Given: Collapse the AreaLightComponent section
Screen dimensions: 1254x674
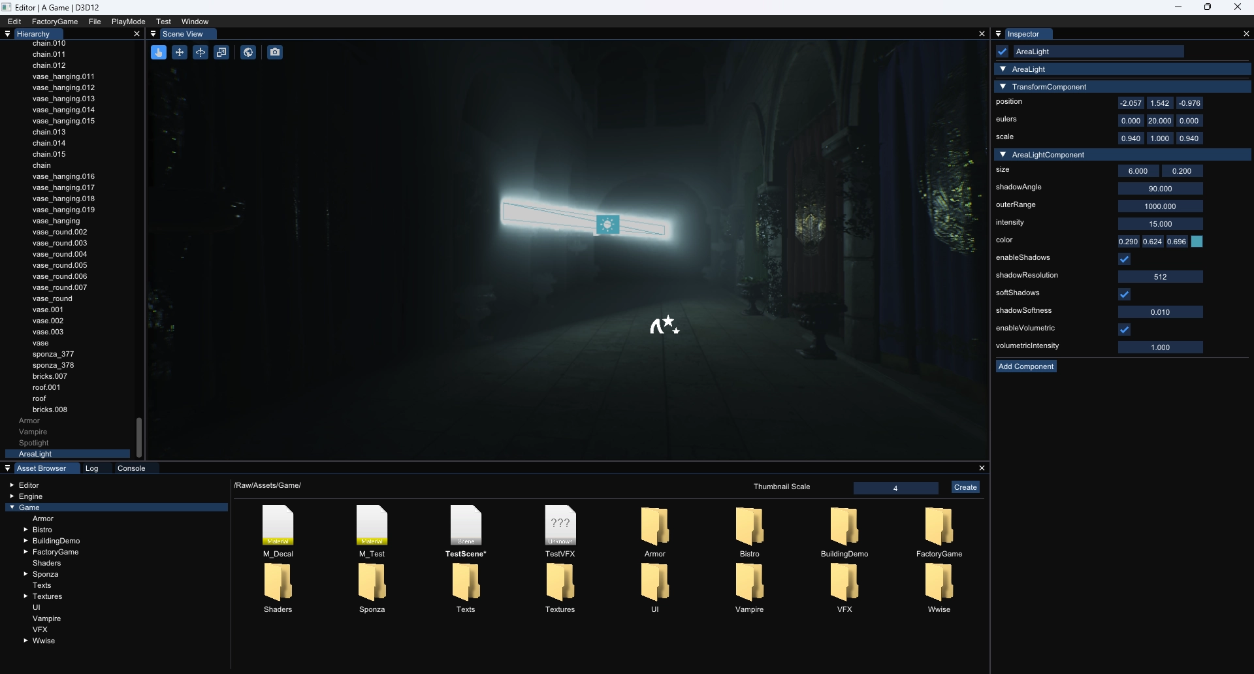Looking at the screenshot, I should pyautogui.click(x=1003, y=155).
